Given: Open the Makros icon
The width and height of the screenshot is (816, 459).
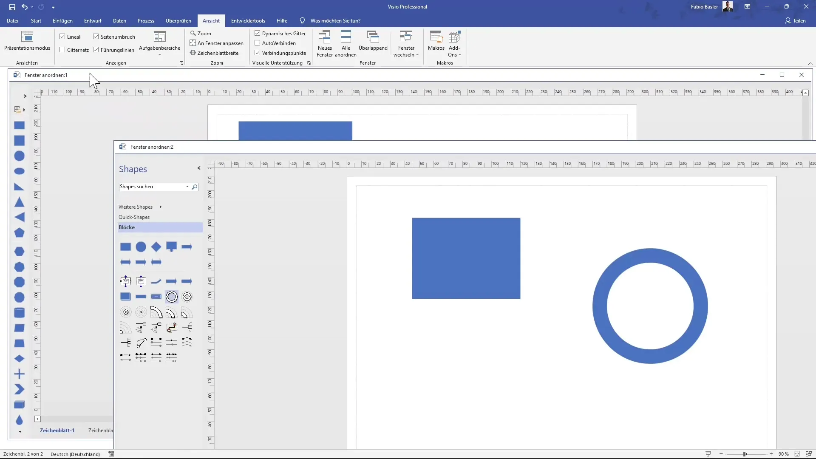Looking at the screenshot, I should [436, 41].
